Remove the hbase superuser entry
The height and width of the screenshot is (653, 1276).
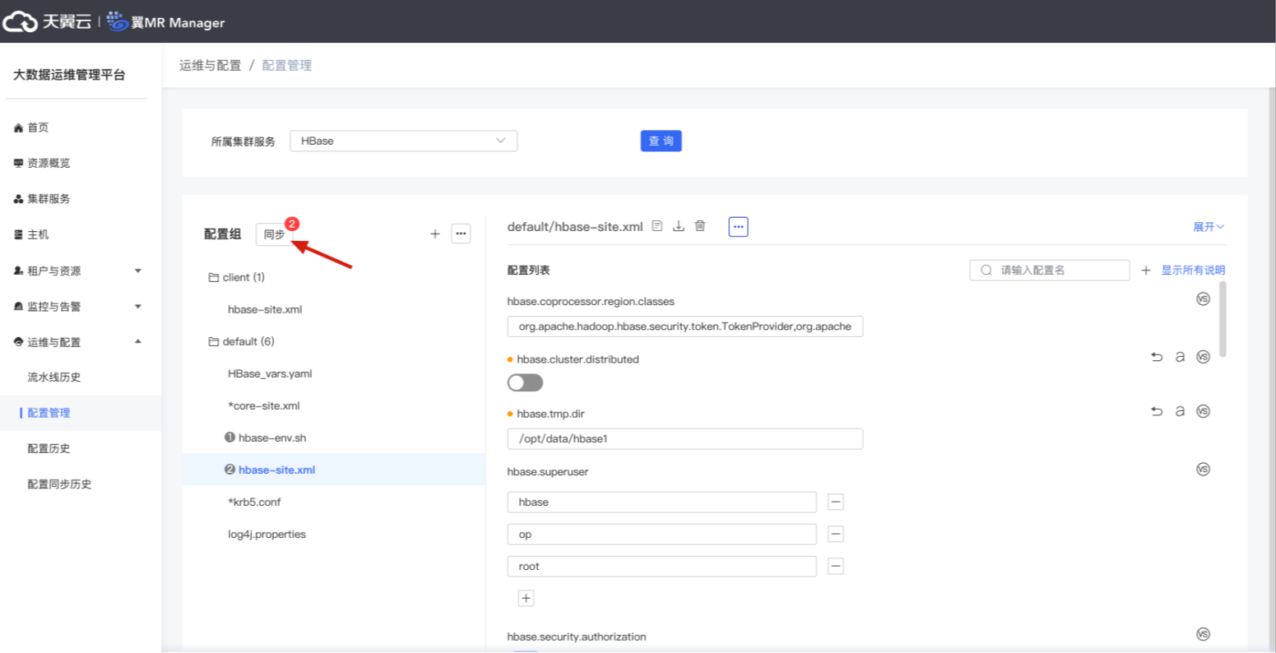(x=835, y=502)
